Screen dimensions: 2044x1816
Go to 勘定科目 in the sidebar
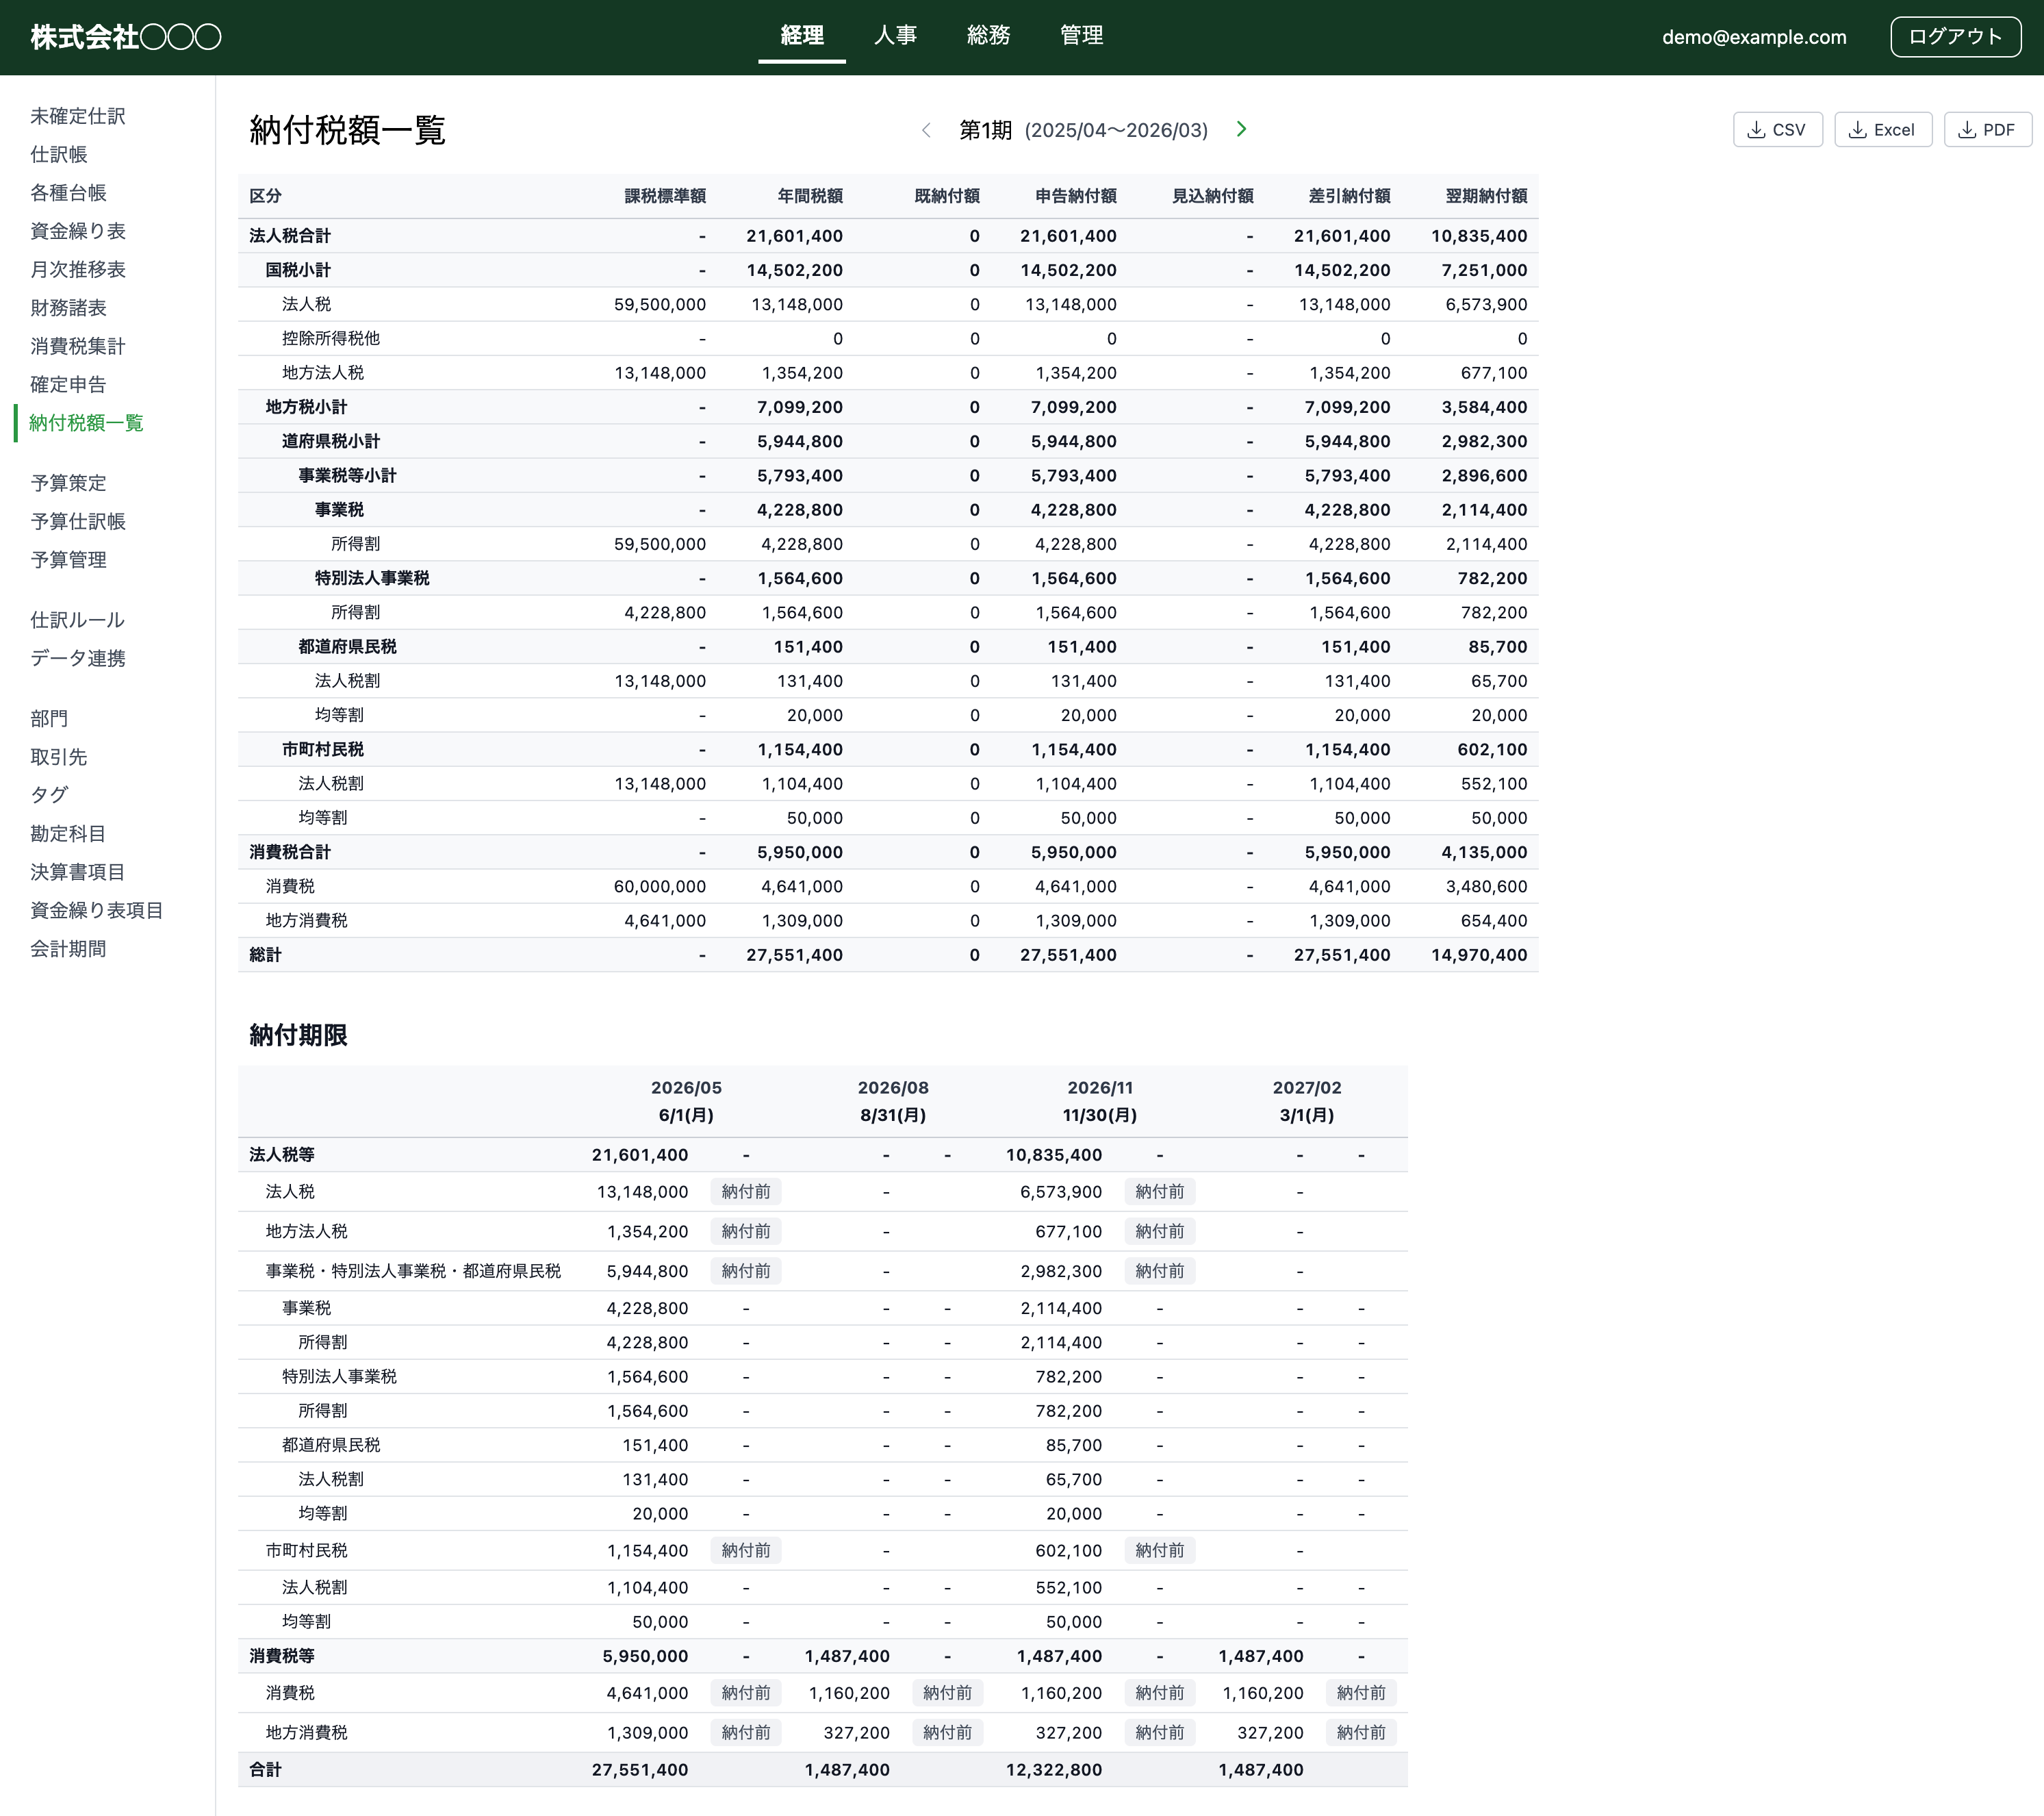tap(67, 833)
